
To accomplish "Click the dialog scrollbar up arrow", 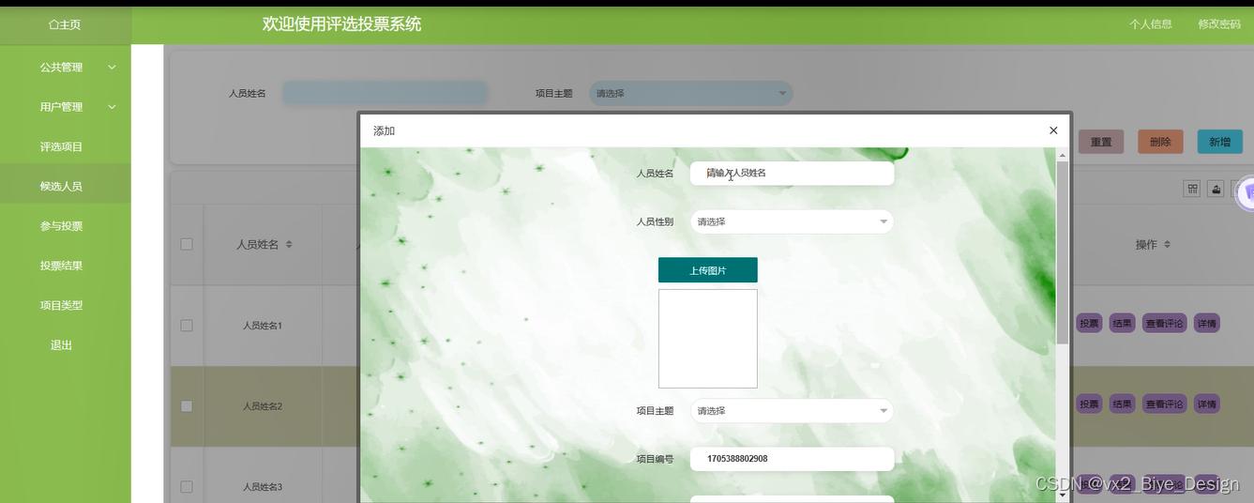I will tap(1062, 155).
